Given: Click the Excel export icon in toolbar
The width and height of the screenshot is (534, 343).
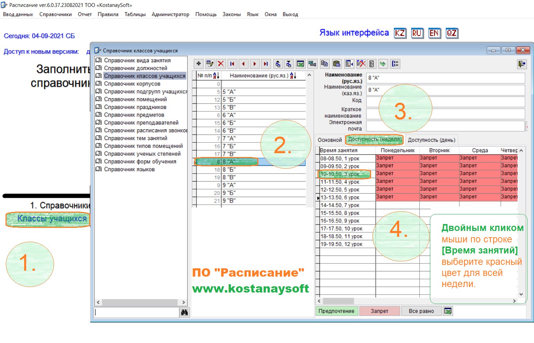Looking at the screenshot, I should (x=301, y=64).
